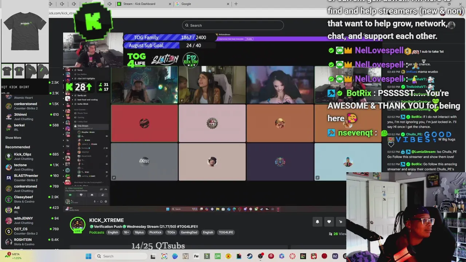Click the taskbar Search box
The image size is (466, 262).
[120, 256]
